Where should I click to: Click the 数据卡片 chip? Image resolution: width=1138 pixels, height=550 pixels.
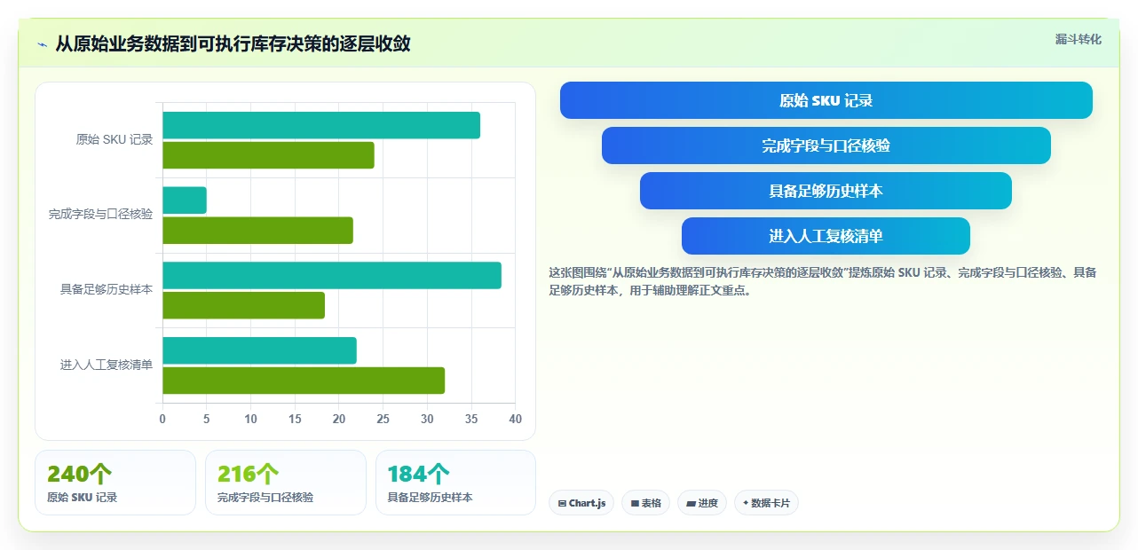[x=766, y=503]
